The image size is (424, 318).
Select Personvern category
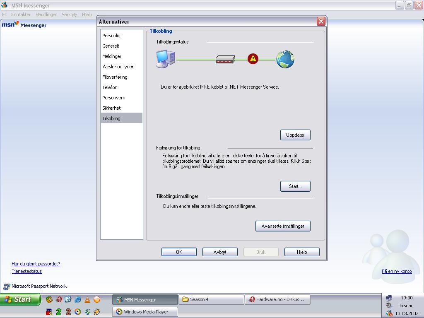(122, 98)
